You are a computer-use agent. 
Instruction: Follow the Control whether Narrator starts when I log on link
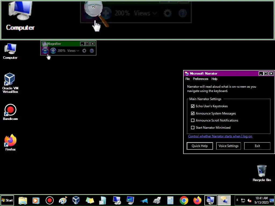(220, 136)
